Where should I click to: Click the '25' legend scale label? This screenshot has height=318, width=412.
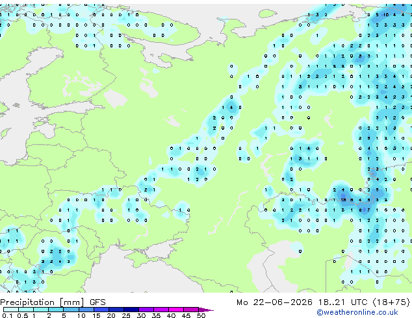click(x=126, y=315)
